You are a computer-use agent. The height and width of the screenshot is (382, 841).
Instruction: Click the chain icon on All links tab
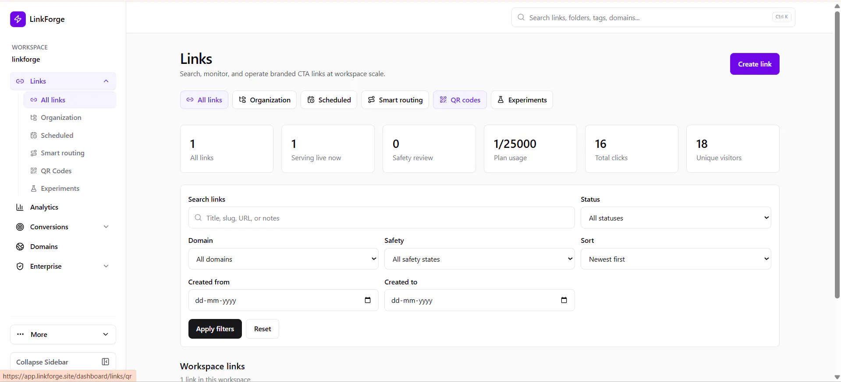point(190,100)
